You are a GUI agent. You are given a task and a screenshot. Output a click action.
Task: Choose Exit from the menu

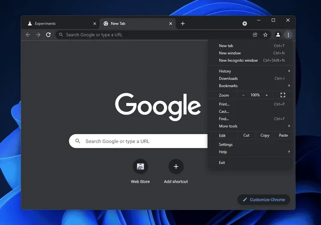tap(251, 163)
